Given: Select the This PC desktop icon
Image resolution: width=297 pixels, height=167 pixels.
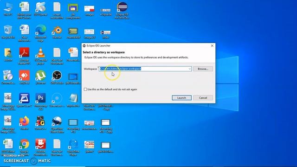Looking at the screenshot, I should 8,9.
